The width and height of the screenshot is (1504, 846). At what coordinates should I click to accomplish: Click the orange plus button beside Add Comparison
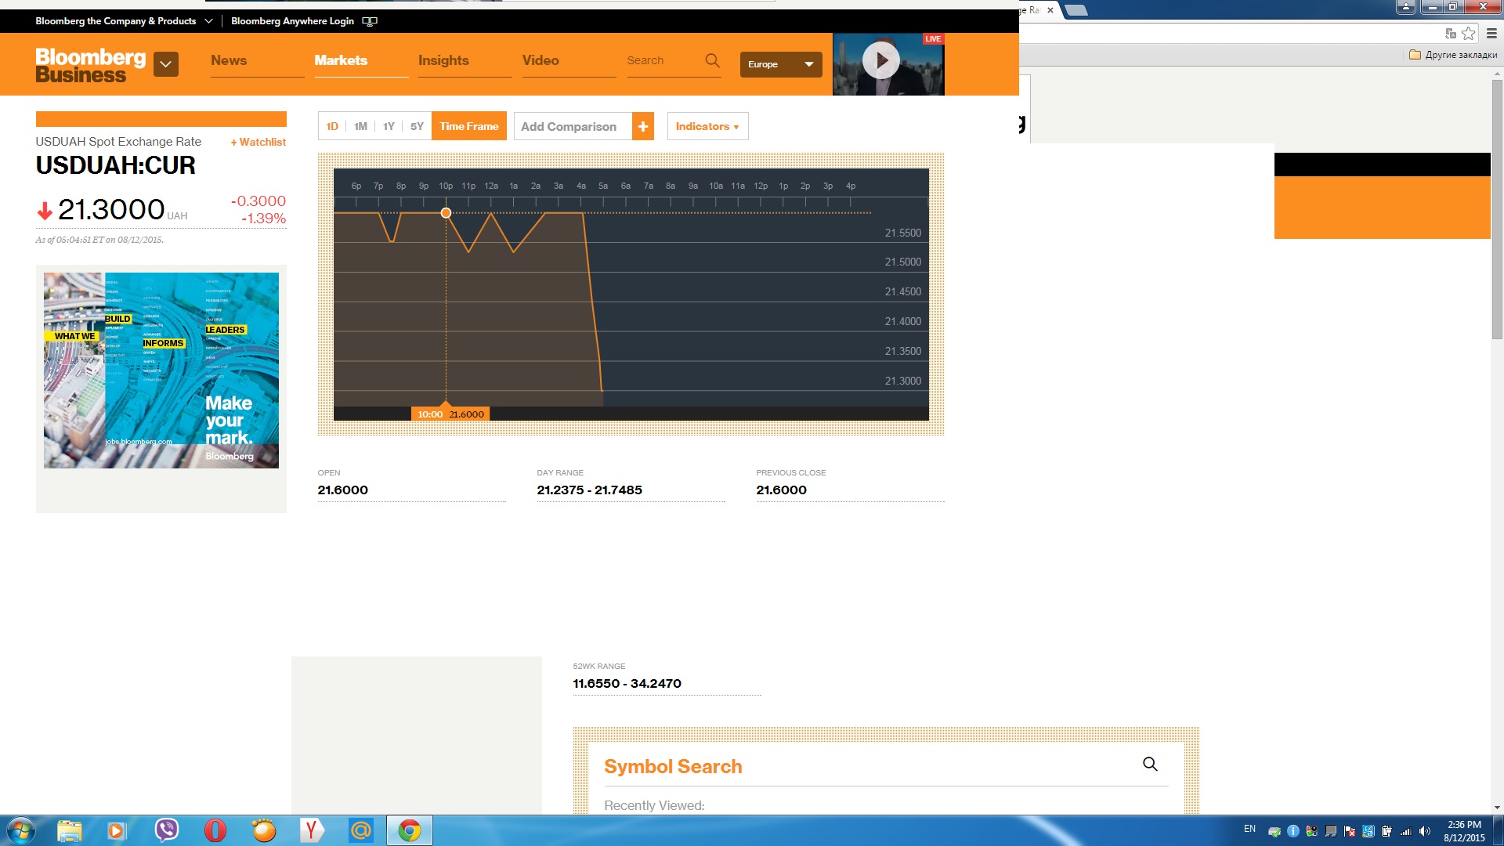coord(642,126)
